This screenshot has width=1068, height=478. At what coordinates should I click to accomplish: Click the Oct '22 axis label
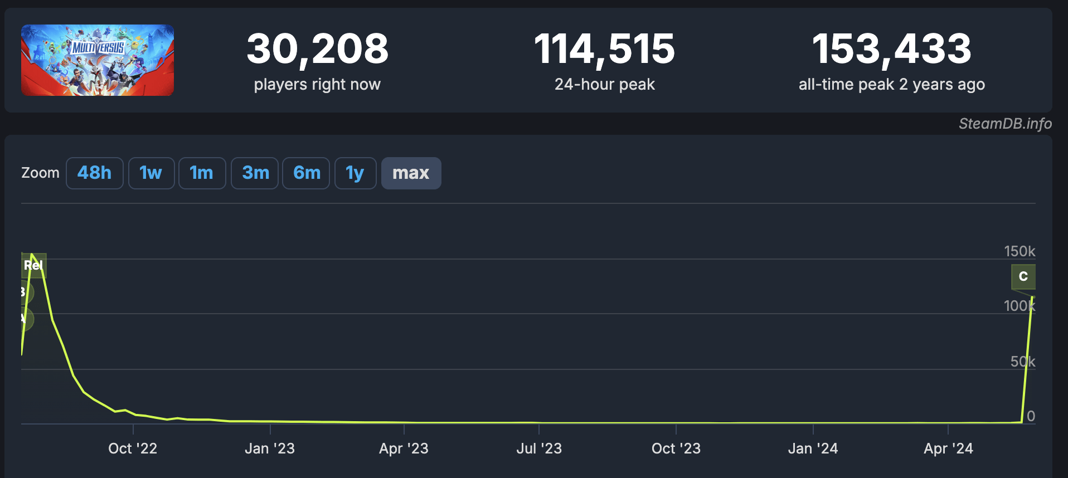point(133,448)
